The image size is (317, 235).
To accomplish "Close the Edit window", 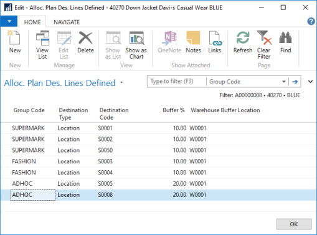I will (305, 7).
